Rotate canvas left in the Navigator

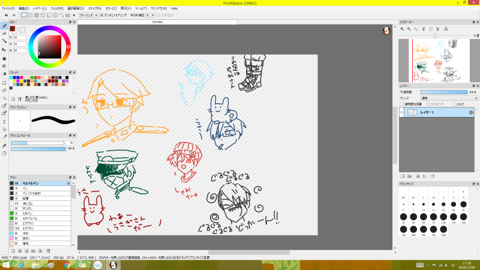click(x=424, y=29)
